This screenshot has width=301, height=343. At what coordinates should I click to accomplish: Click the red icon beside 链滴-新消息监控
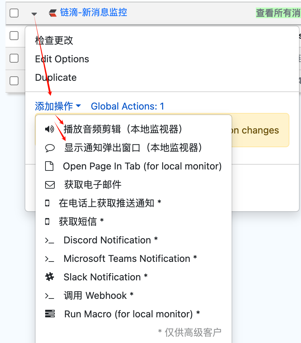click(53, 13)
